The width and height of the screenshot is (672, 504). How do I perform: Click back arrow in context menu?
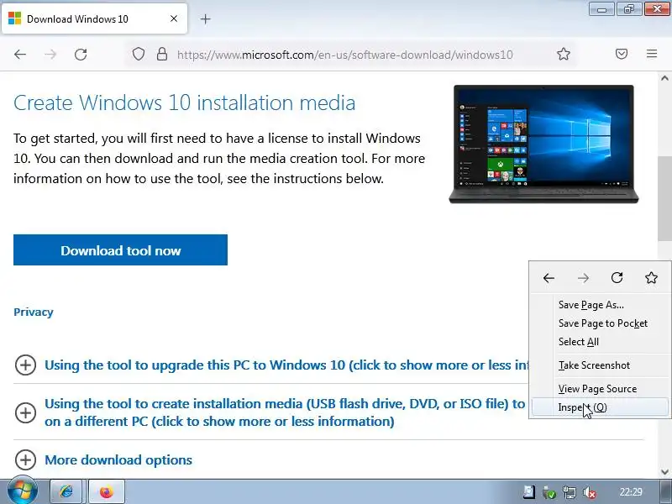click(549, 278)
